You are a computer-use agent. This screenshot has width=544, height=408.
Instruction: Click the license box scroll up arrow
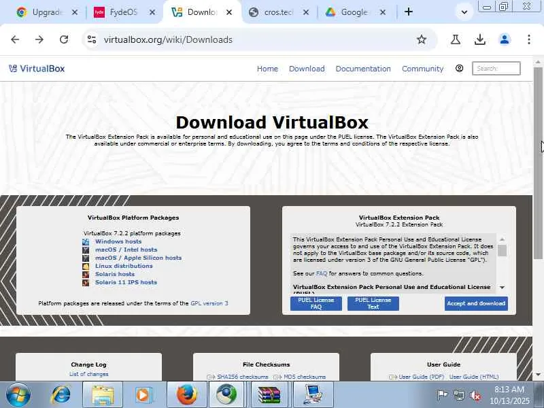502,239
